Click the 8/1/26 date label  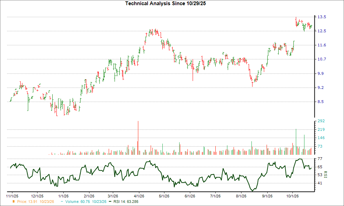[241, 196]
